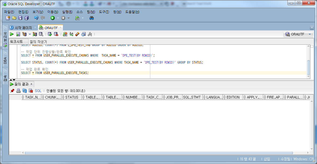This screenshot has height=164, width=317.
Task: Open the 실행(R) menu
Action: pos(67,12)
